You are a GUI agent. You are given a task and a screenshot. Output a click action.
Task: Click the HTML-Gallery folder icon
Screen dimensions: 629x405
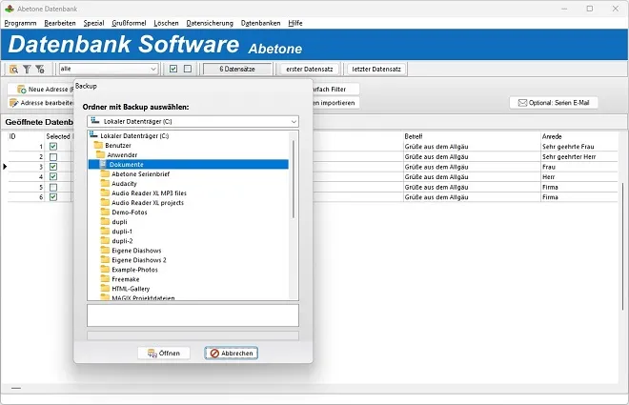click(105, 289)
